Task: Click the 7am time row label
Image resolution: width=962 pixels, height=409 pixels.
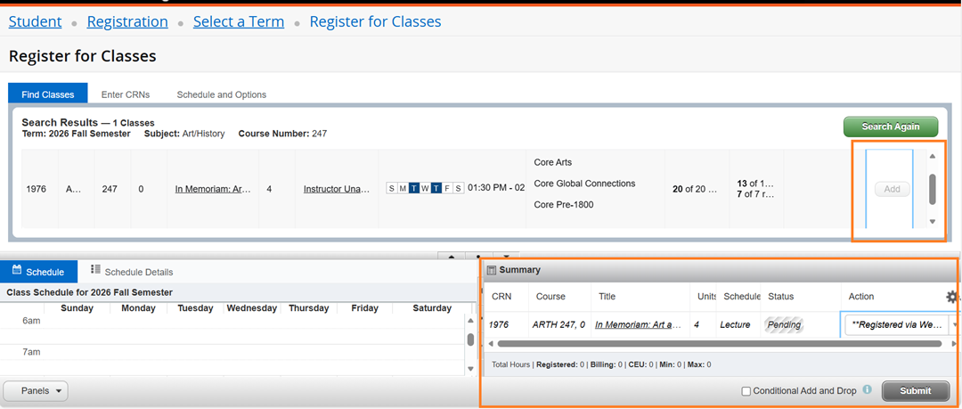Action: click(x=30, y=353)
